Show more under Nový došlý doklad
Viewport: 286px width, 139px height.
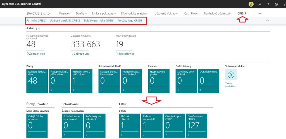click(x=125, y=54)
